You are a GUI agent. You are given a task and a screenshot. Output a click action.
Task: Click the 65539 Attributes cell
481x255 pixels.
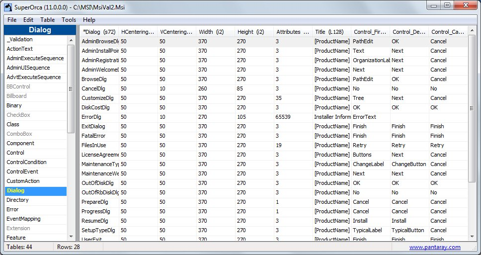[293, 117]
